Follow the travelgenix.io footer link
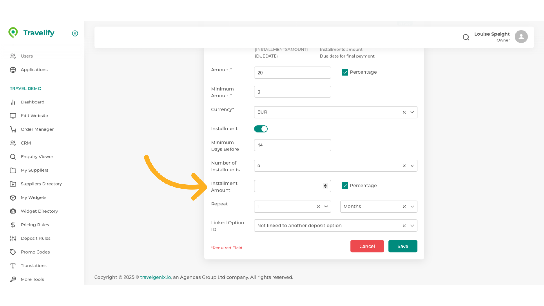This screenshot has height=306, width=544. point(155,277)
